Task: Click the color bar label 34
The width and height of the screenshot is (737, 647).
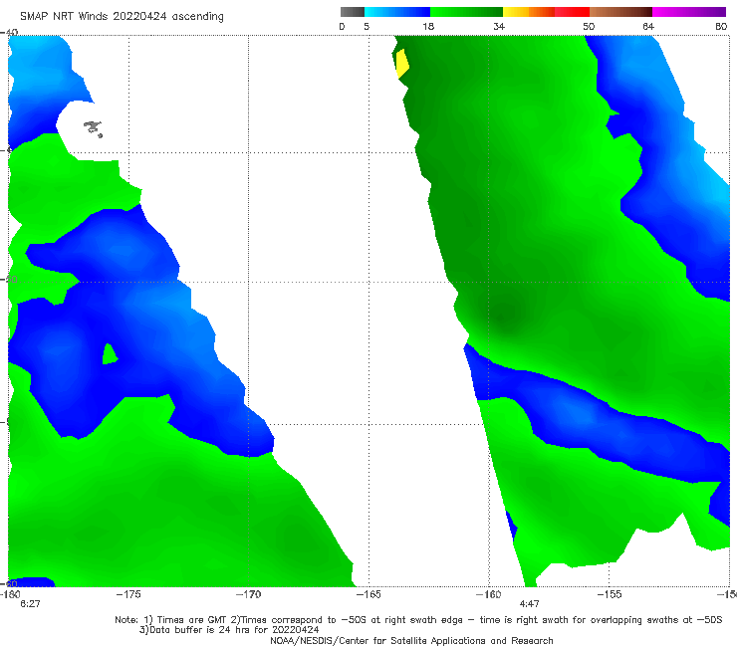Action: click(499, 26)
